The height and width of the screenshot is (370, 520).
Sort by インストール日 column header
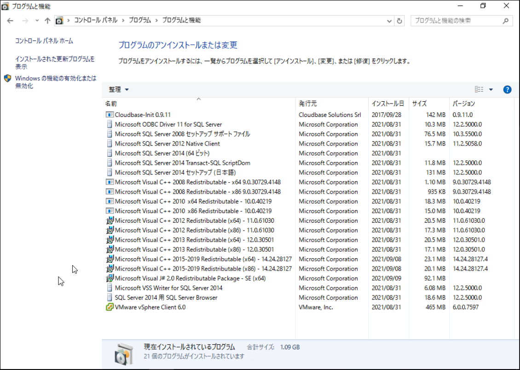tap(388, 104)
